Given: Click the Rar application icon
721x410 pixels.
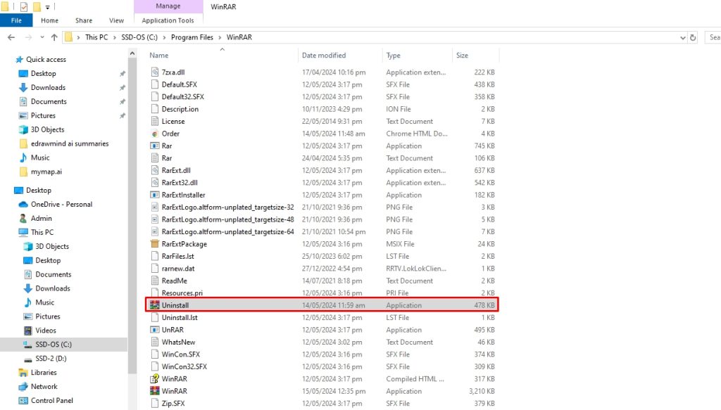Looking at the screenshot, I should click(154, 146).
